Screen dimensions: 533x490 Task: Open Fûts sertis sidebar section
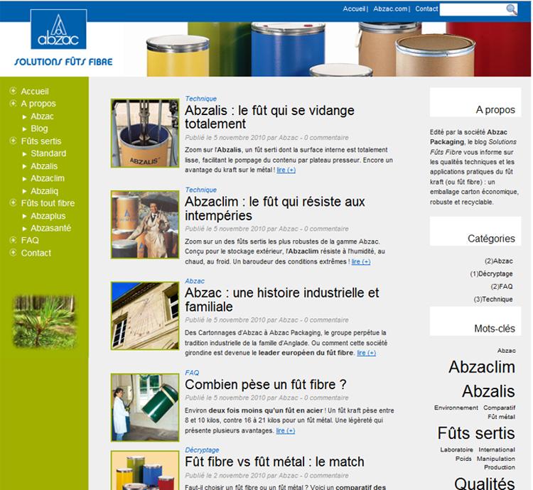41,141
